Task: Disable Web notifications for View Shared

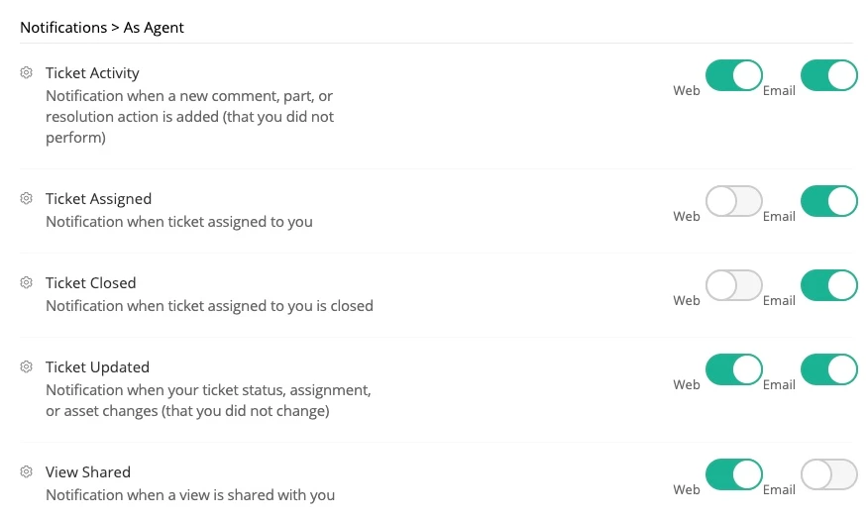Action: (x=733, y=474)
